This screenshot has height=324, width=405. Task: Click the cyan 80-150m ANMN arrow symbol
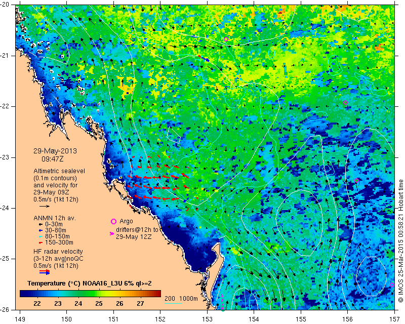pos(40,236)
